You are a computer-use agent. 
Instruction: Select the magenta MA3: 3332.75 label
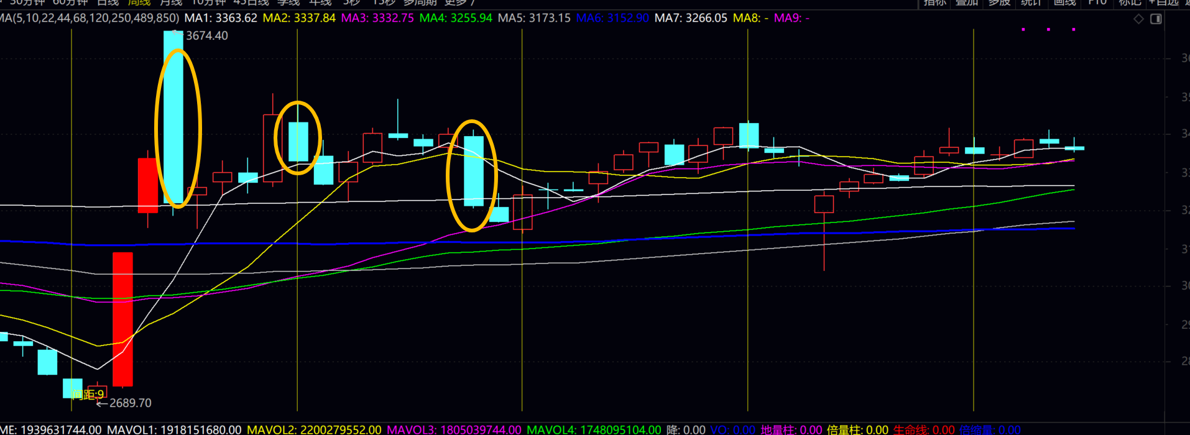pyautogui.click(x=377, y=18)
